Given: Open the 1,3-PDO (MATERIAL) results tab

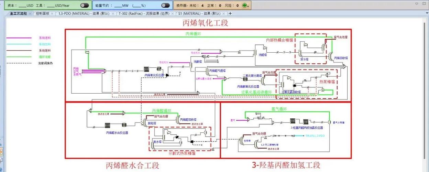Looking at the screenshot, I should pyautogui.click(x=84, y=13).
